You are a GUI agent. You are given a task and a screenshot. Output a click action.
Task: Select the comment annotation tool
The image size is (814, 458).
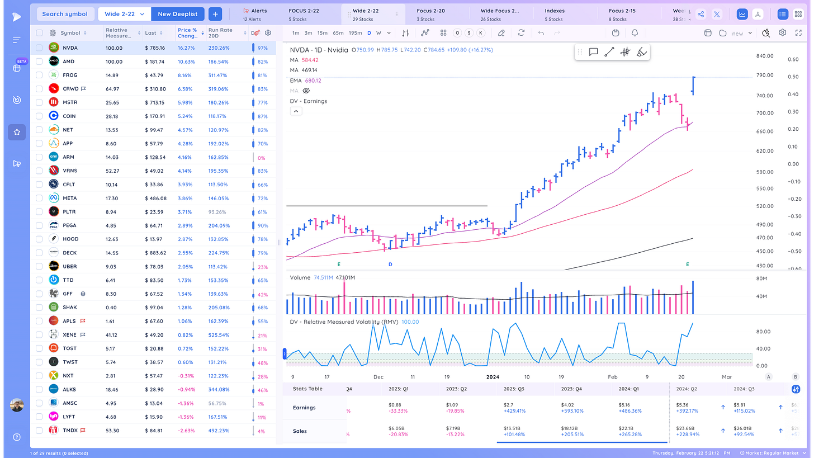[x=594, y=52]
